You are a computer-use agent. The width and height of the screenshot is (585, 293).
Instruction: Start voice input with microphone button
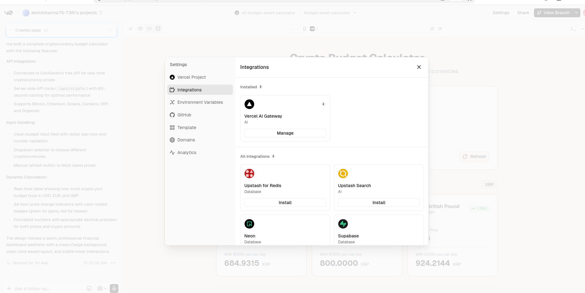114,288
